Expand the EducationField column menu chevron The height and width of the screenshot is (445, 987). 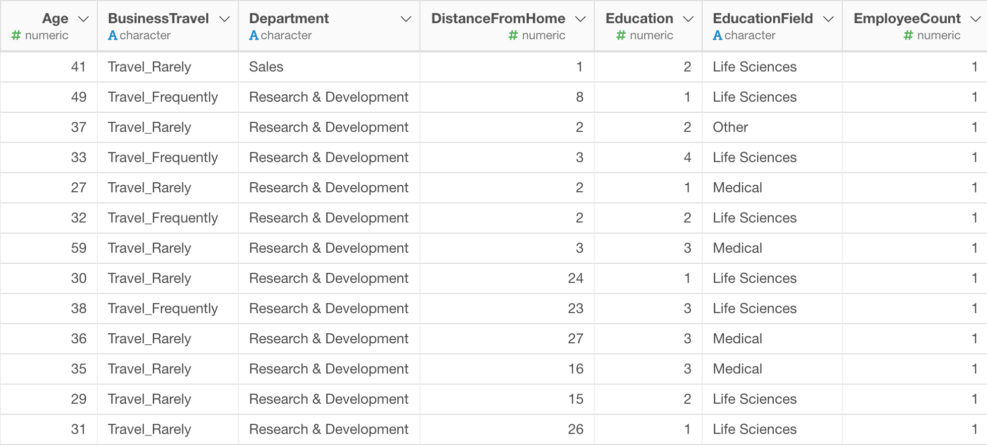tap(828, 19)
